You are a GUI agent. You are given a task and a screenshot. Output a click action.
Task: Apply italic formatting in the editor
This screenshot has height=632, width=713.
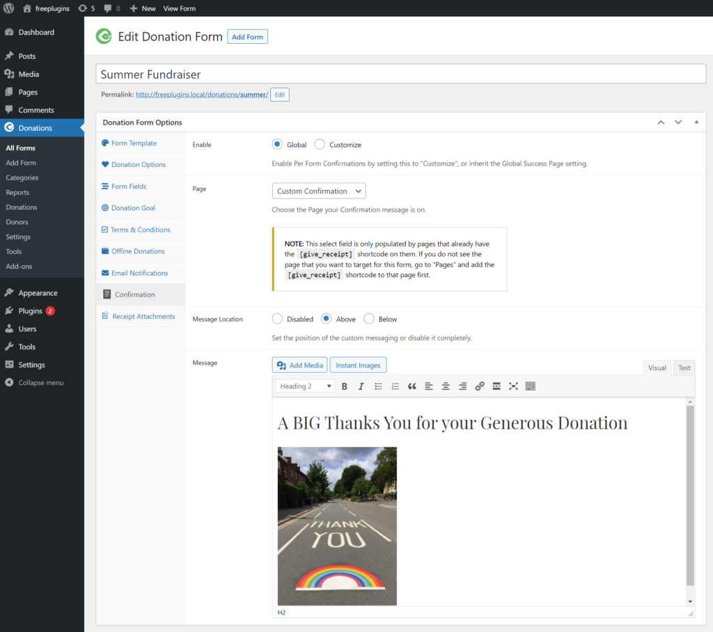[x=361, y=386]
